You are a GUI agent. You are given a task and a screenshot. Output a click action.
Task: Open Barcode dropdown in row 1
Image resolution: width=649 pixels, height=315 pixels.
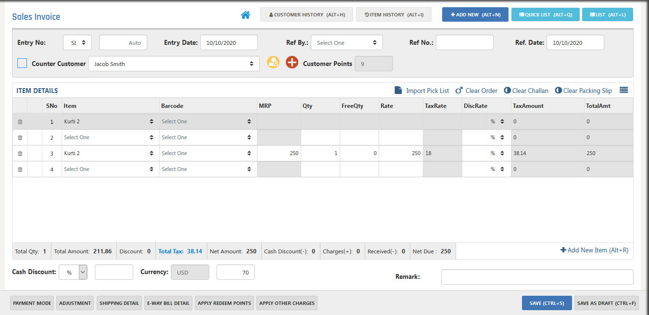208,121
